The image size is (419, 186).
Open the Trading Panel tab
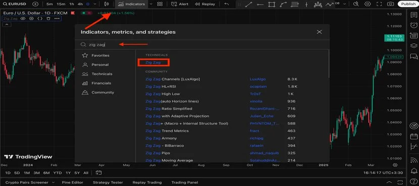pyautogui.click(x=185, y=182)
